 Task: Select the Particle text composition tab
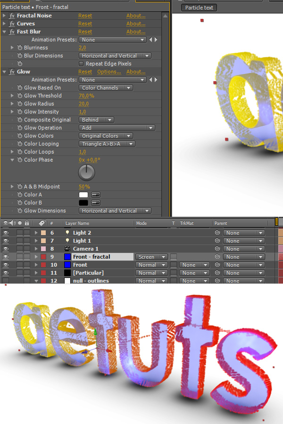(x=199, y=8)
